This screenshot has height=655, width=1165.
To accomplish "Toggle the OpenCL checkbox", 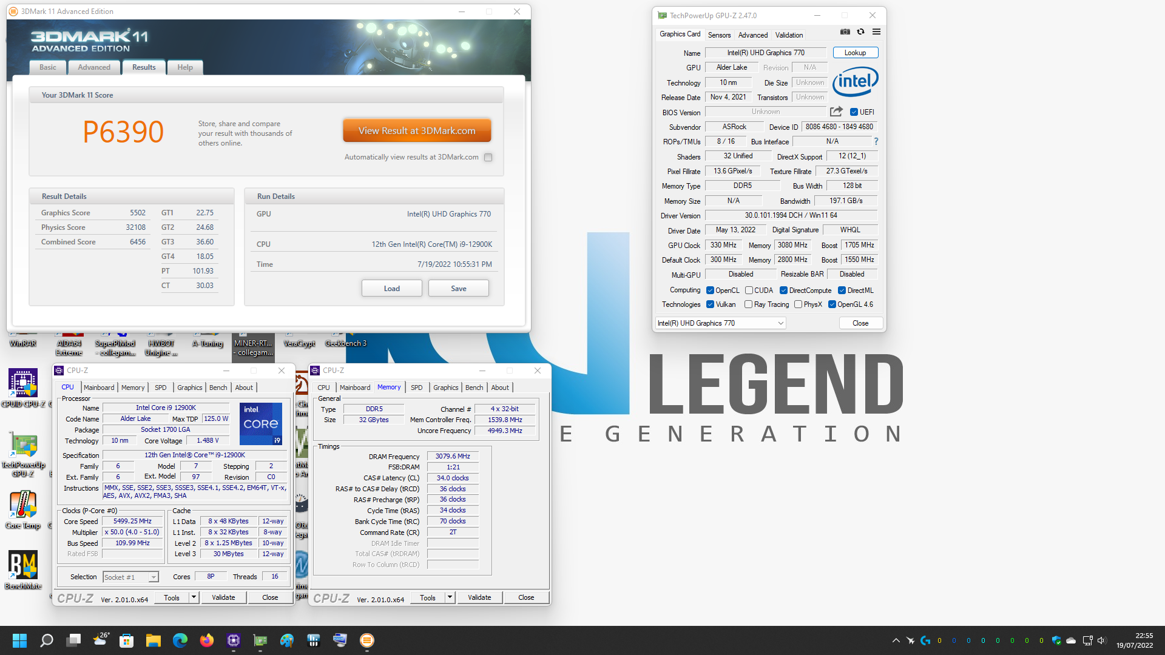I will [710, 291].
